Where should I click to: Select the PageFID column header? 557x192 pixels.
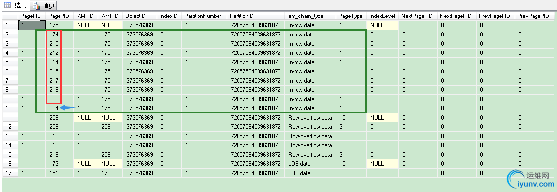[x=32, y=16]
